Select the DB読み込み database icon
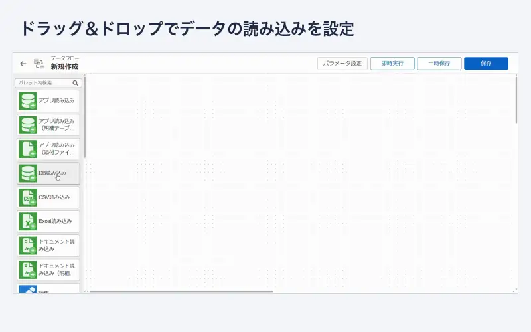 [28, 173]
